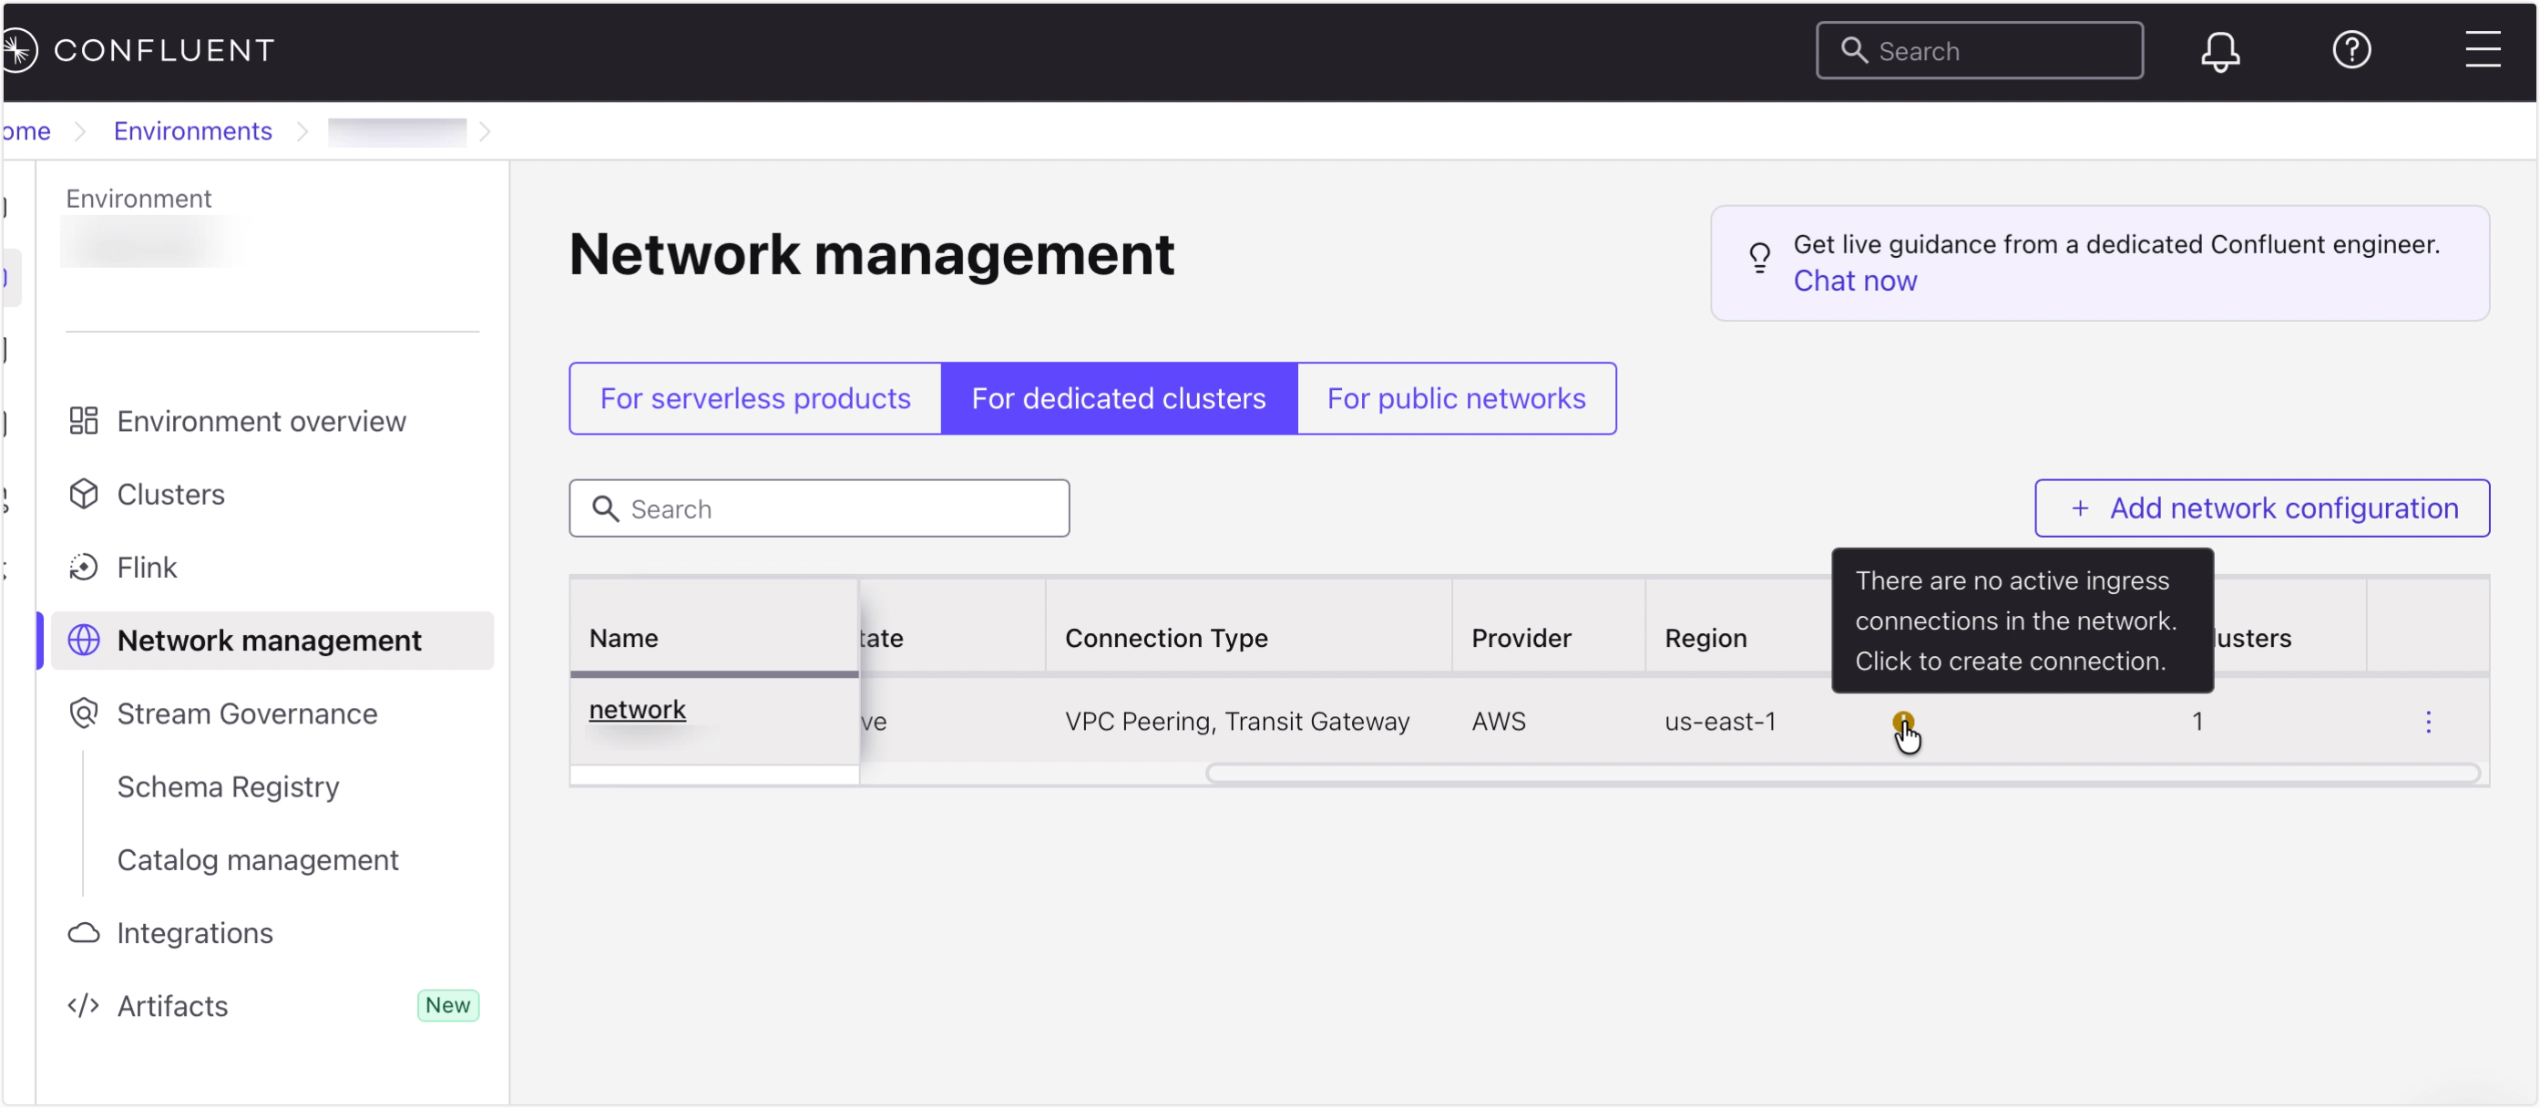Click the Confluent logo in the top bar
The height and width of the screenshot is (1108, 2540).
tap(141, 49)
